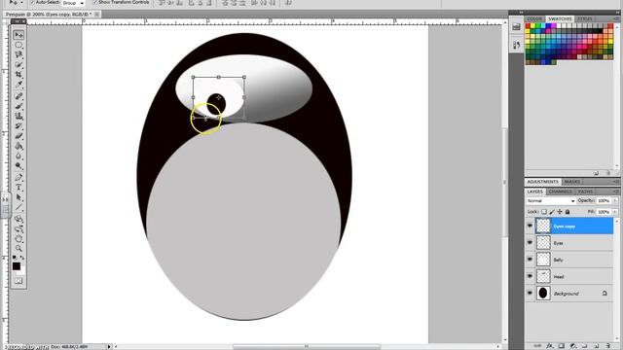Select the Dodge tool

tap(18, 166)
